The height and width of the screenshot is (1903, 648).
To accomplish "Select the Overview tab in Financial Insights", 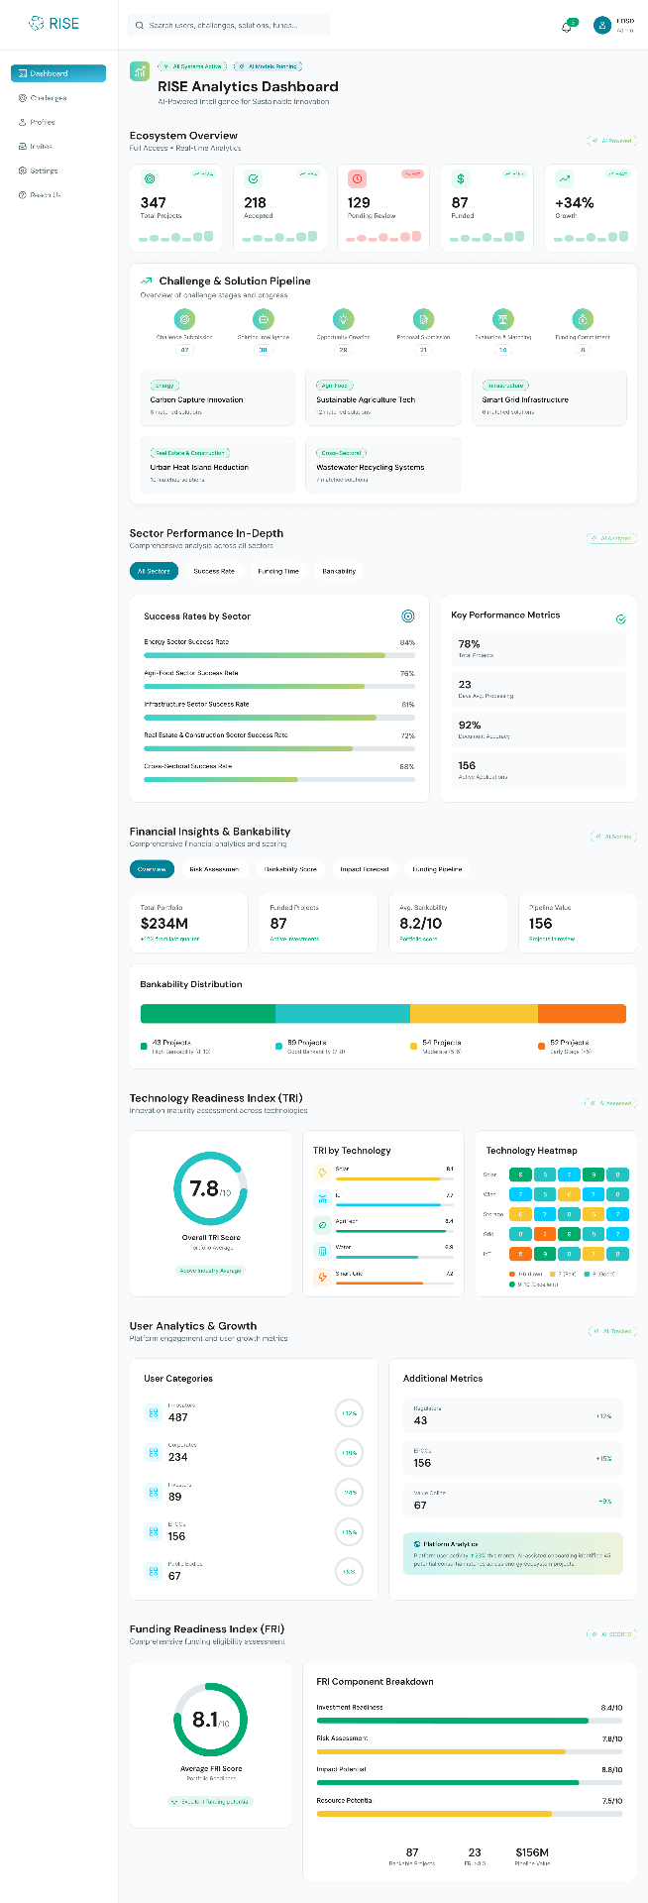I will point(152,869).
